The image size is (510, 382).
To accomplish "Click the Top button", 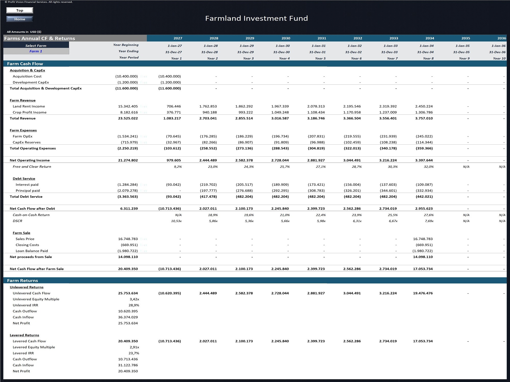I will pos(20,10).
